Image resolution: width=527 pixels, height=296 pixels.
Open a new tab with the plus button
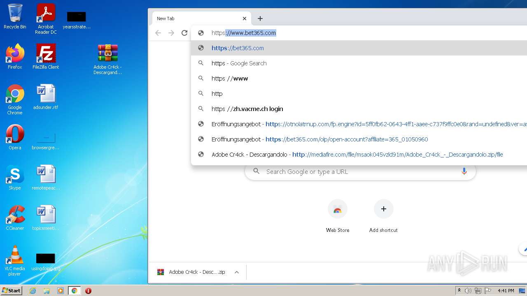(260, 18)
